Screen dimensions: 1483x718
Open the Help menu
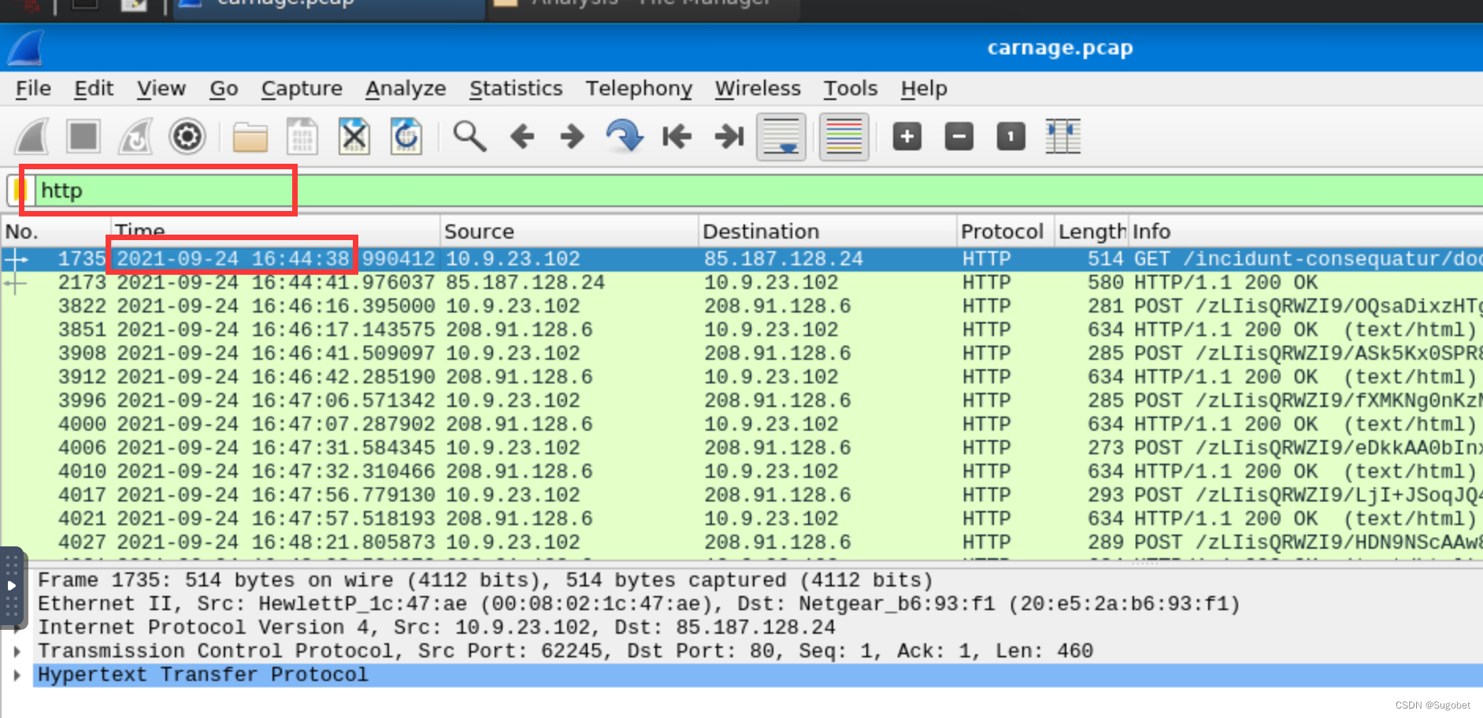(x=924, y=88)
